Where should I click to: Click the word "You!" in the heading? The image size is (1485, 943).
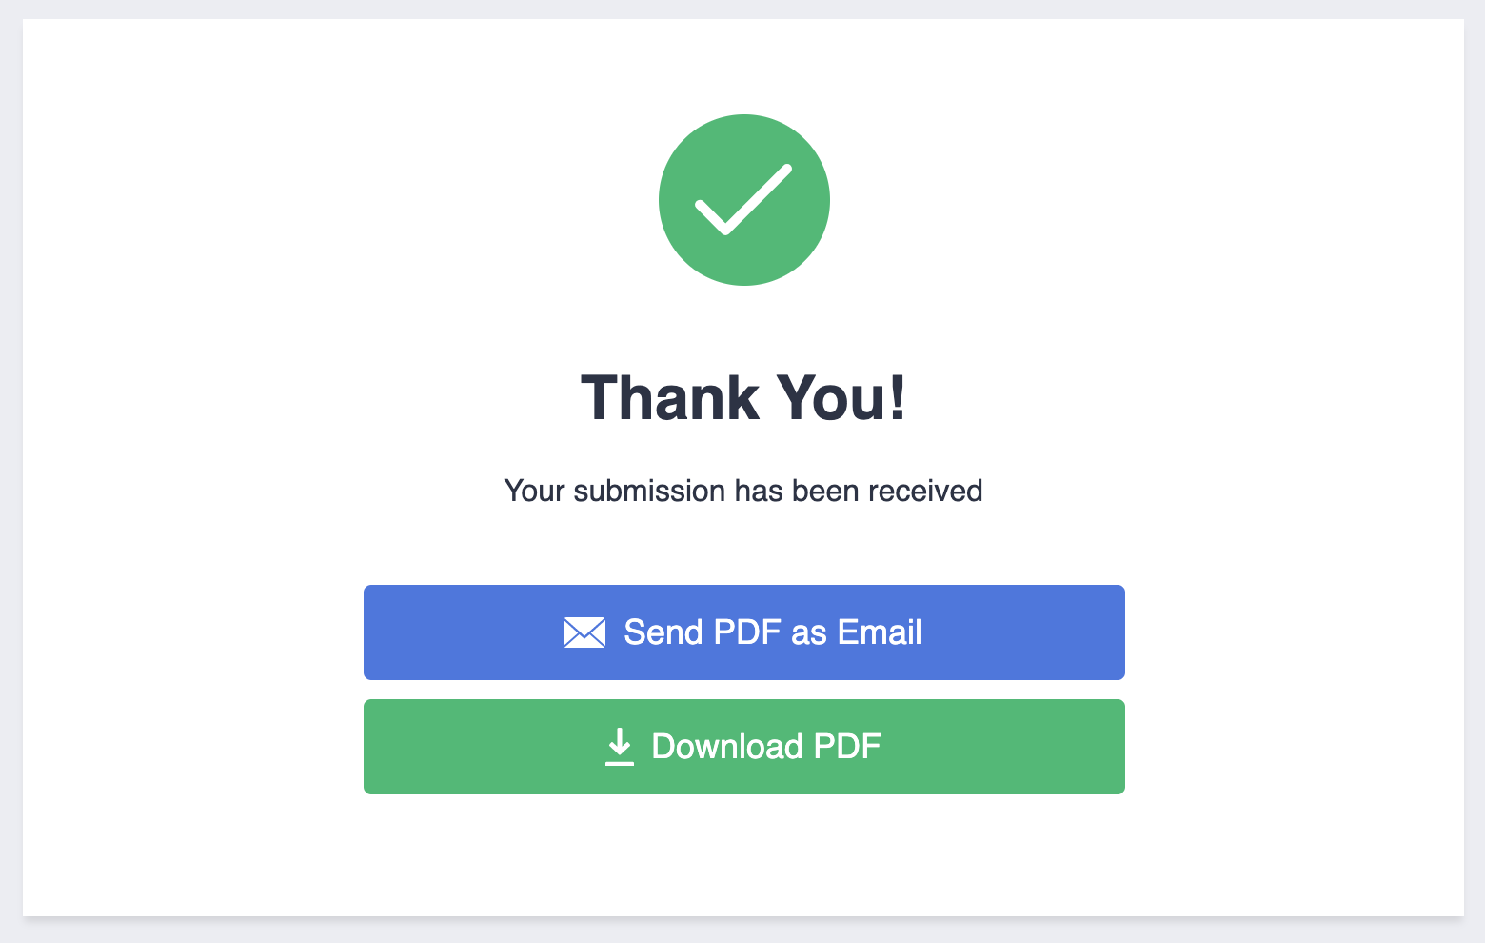pos(841,398)
